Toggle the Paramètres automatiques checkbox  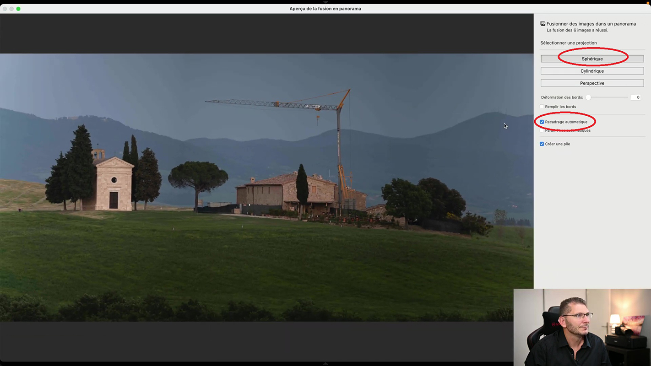tap(542, 130)
